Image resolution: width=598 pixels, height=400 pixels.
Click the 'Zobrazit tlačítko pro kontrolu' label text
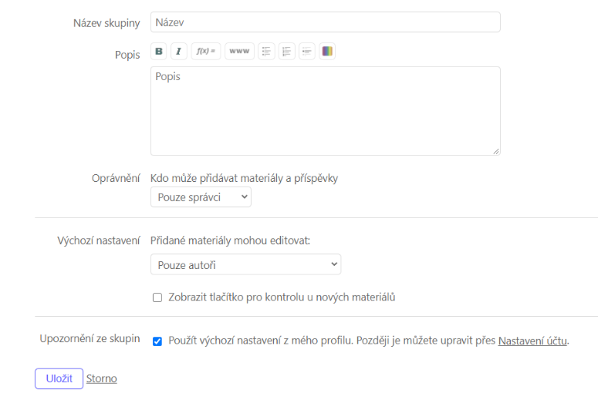(x=282, y=297)
